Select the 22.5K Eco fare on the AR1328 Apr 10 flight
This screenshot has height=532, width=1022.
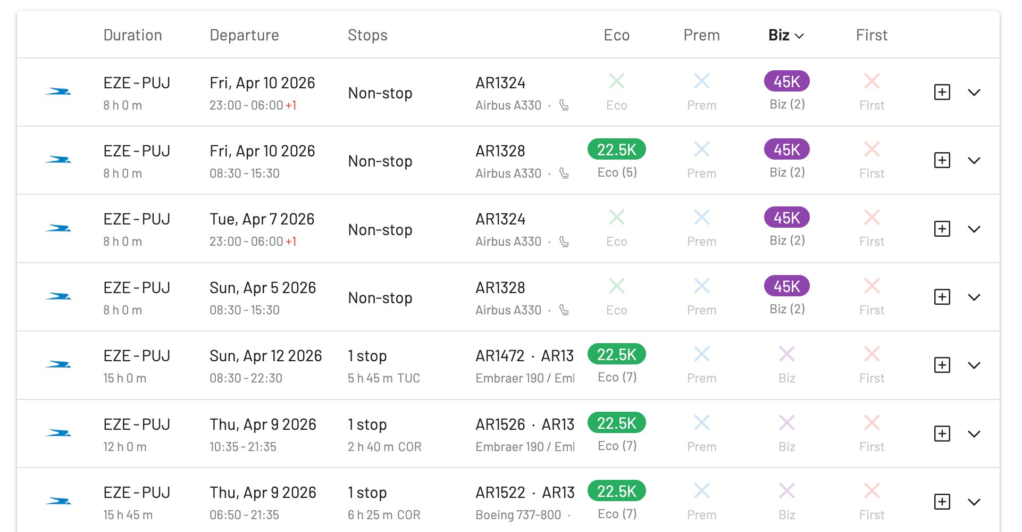pos(616,149)
